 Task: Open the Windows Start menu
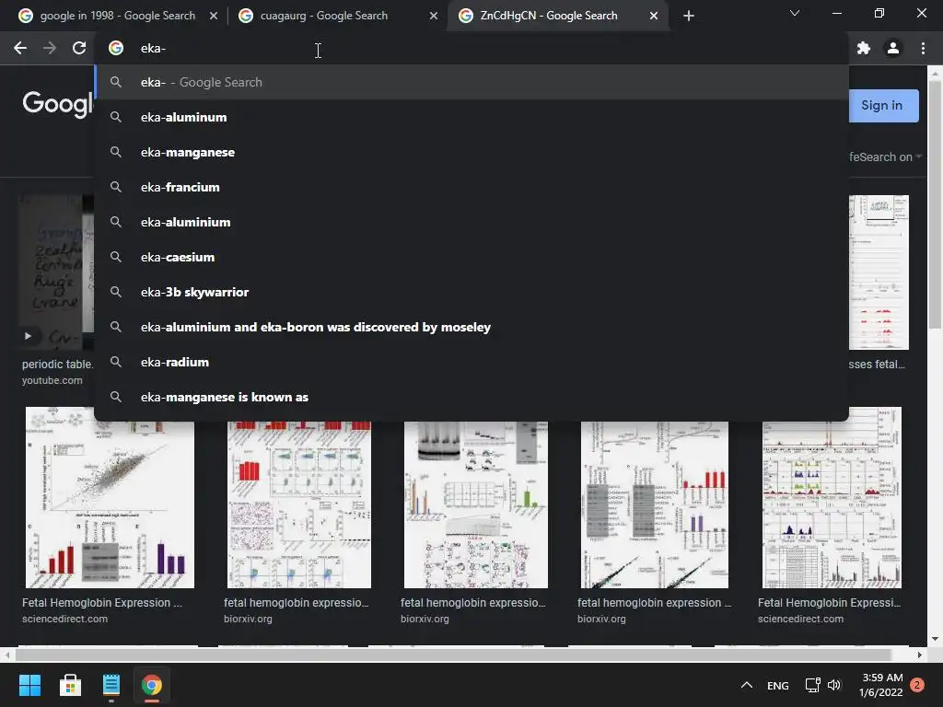point(29,685)
